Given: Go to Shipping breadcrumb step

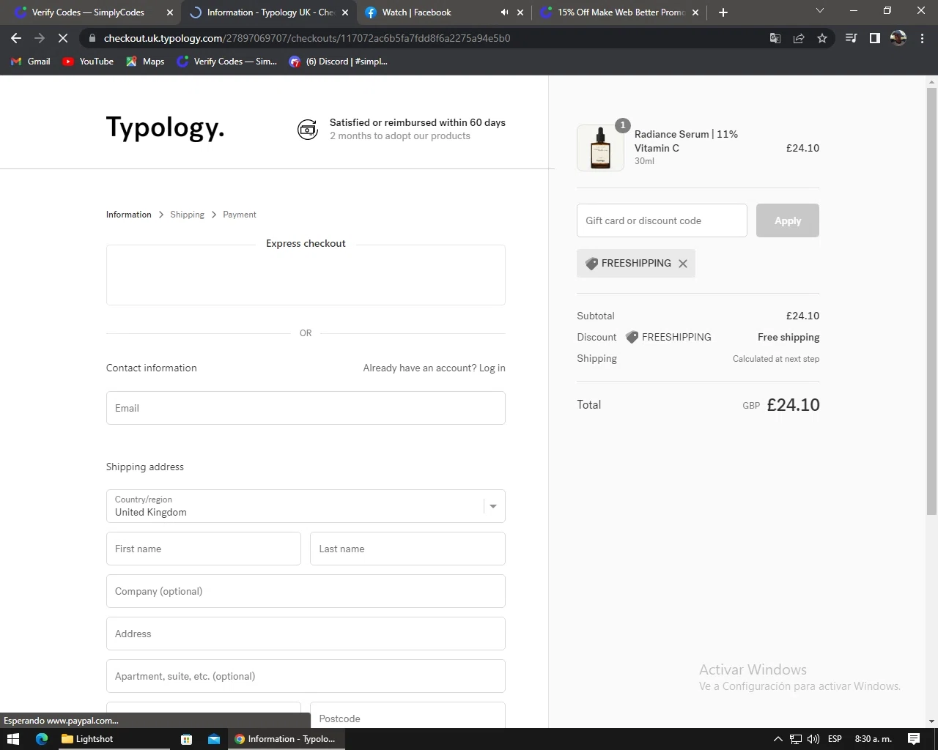Looking at the screenshot, I should tap(187, 215).
